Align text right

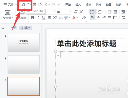[x=104, y=18]
